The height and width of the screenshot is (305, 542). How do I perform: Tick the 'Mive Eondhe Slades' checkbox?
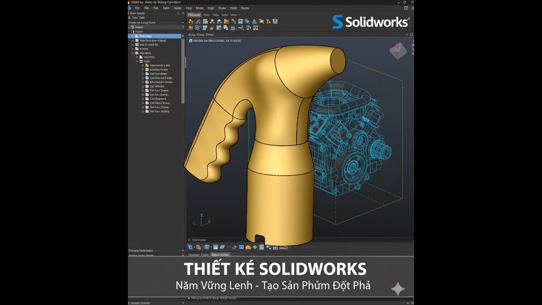[143, 82]
